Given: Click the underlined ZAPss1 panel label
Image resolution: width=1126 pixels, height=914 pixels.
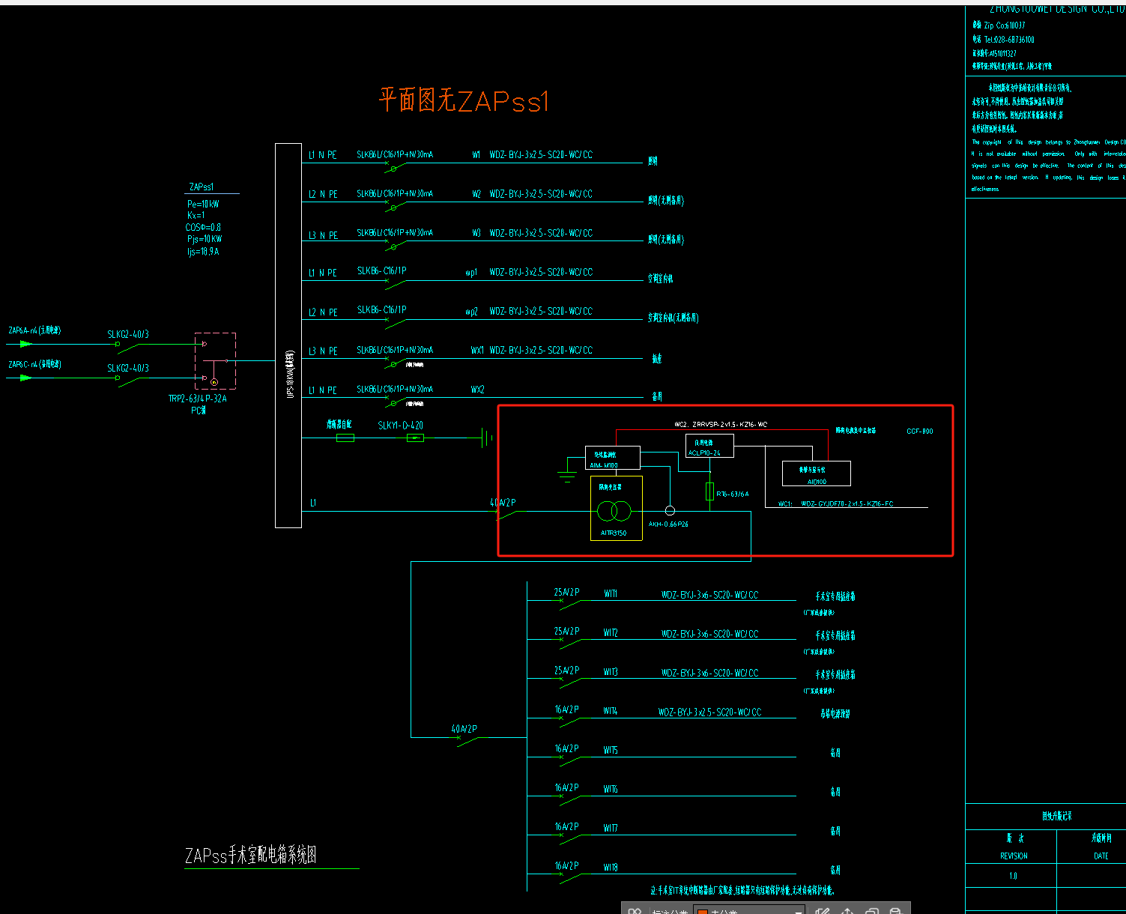Looking at the screenshot, I should 202,187.
